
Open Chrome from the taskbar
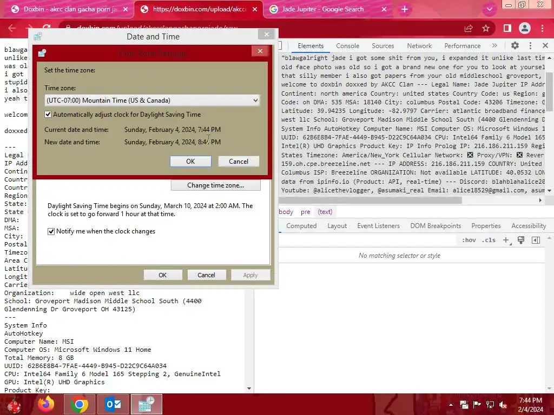79,404
